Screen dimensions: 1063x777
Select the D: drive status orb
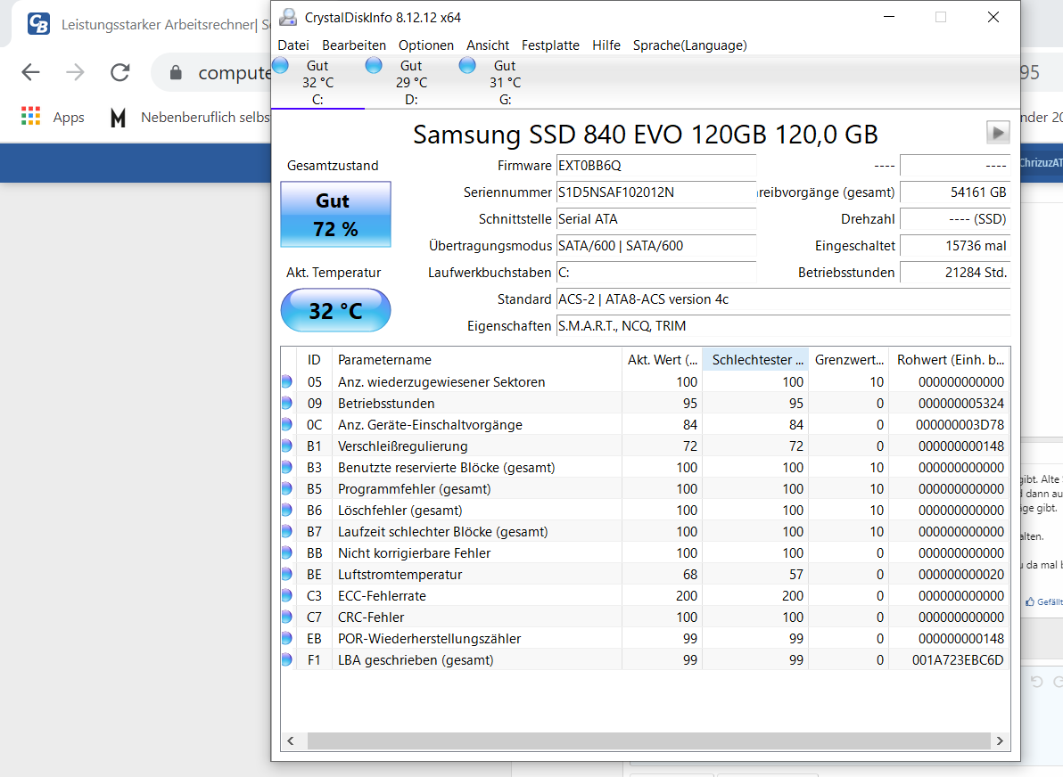tap(374, 66)
